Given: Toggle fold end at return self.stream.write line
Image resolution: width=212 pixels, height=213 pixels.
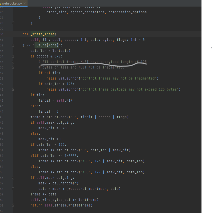Looking at the screenshot, I should [13, 205].
